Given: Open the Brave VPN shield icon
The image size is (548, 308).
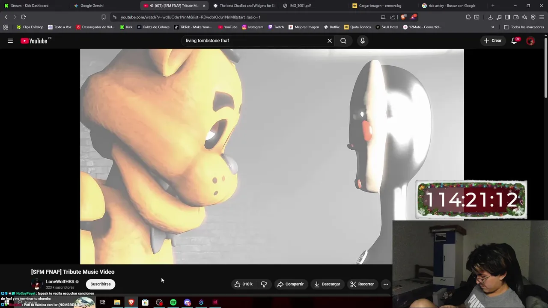Looking at the screenshot, I should click(533, 17).
